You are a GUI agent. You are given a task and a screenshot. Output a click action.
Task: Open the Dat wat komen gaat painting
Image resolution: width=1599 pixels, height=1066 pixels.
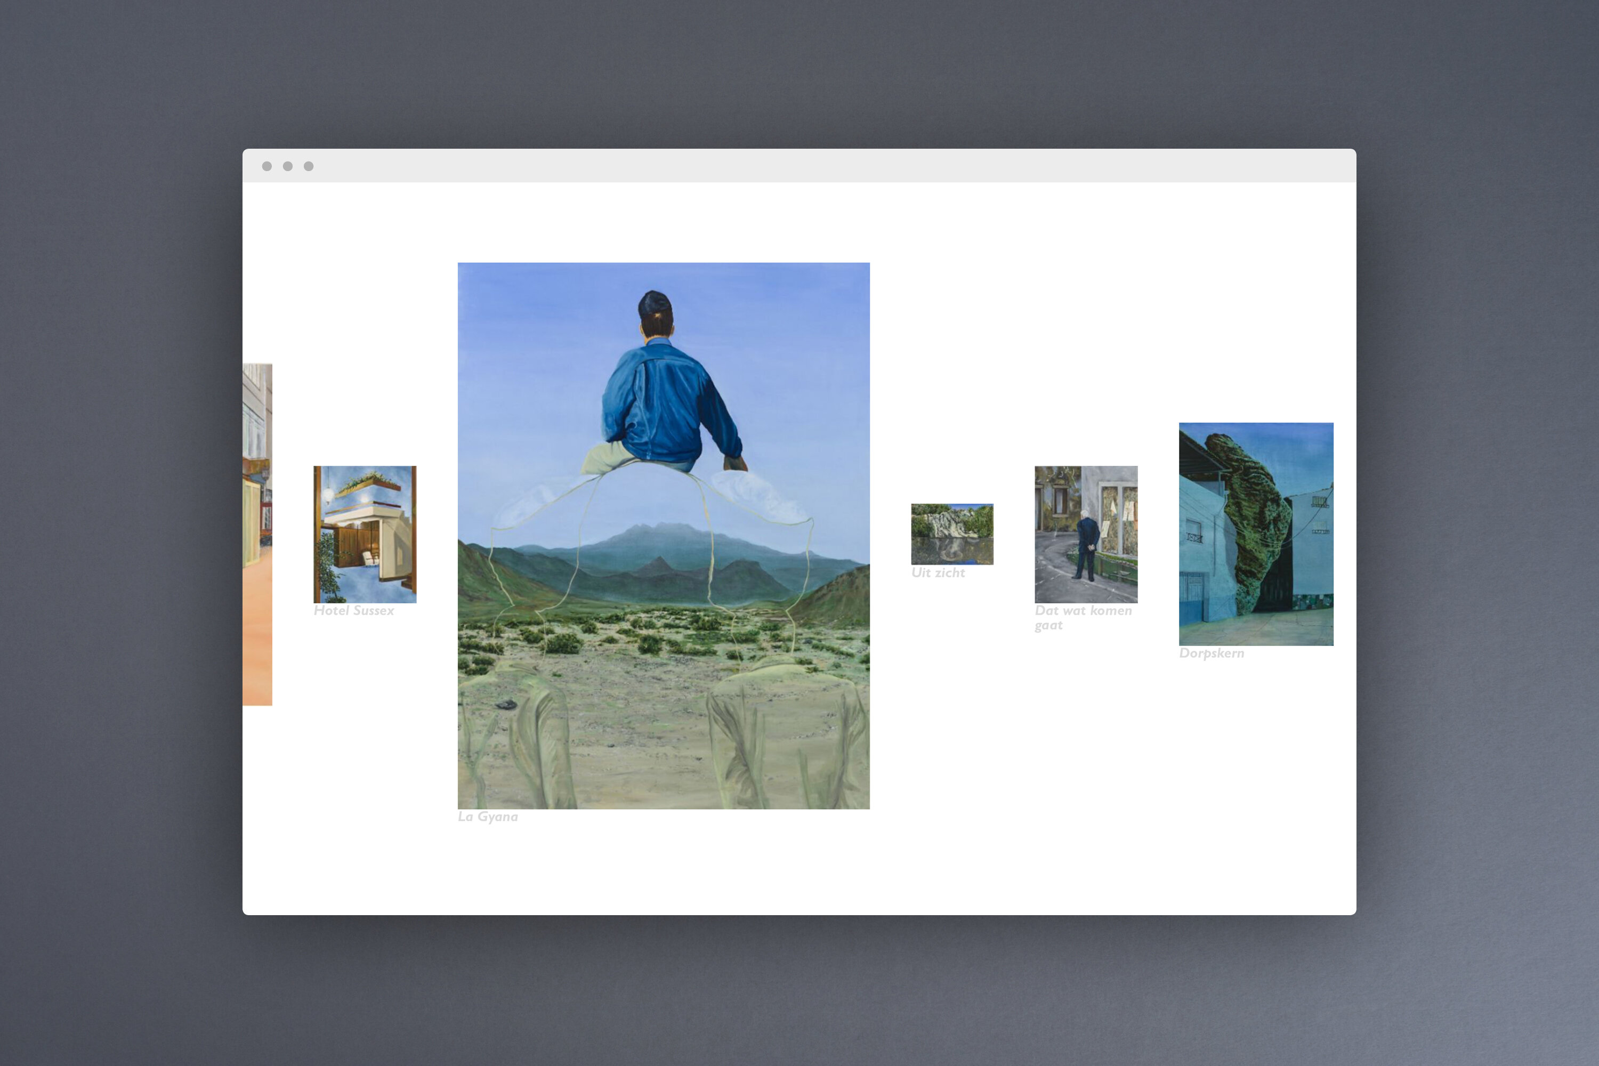[1086, 535]
